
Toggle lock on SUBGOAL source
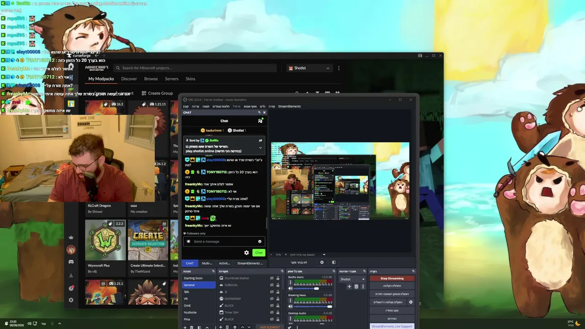(277, 285)
